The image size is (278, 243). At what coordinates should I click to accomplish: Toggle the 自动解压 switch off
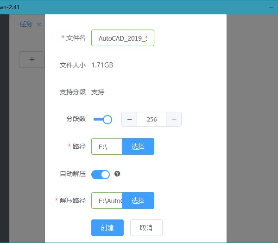coord(101,174)
